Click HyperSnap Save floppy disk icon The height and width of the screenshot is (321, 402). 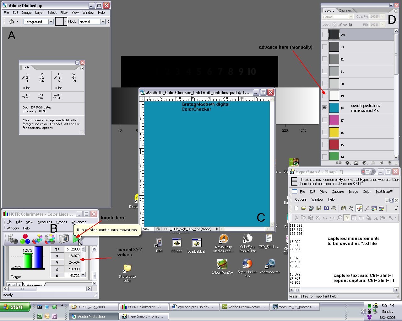(x=319, y=208)
